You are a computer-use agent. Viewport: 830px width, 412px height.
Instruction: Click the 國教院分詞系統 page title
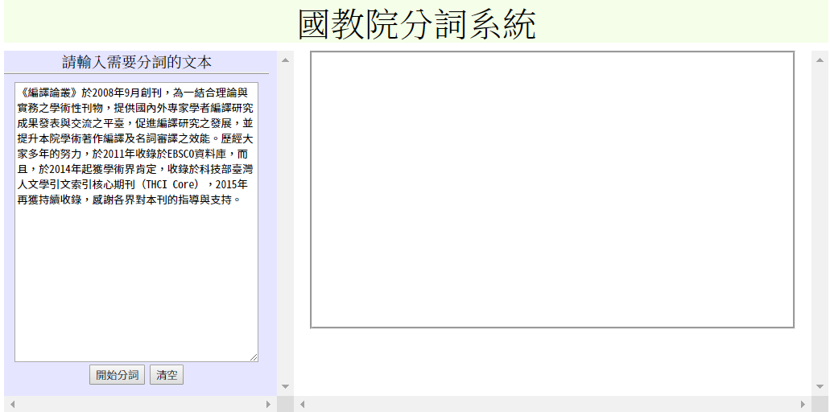point(416,24)
